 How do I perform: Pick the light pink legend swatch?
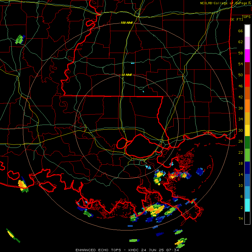tap(247, 43)
